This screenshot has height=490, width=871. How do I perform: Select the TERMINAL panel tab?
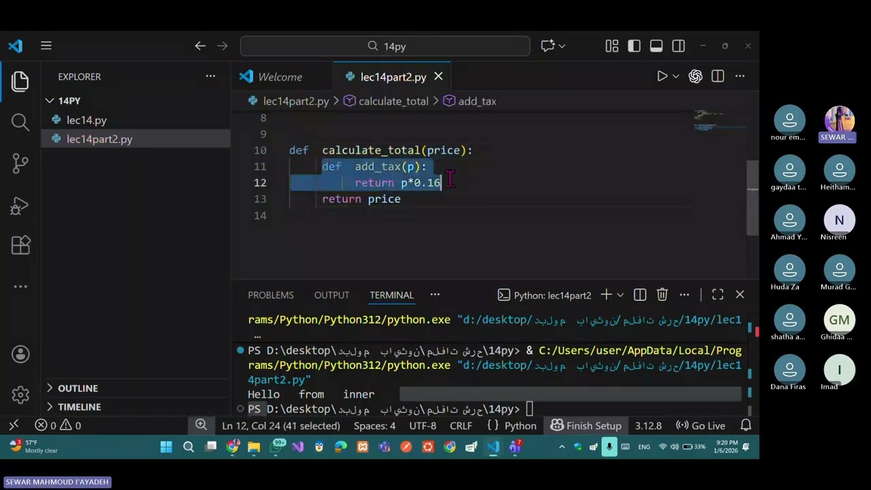(x=391, y=295)
